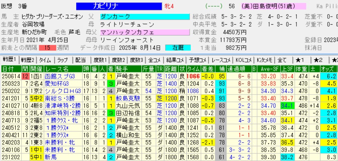Open the タイム tab
Screen dimensions: 338x161
tap(45, 60)
